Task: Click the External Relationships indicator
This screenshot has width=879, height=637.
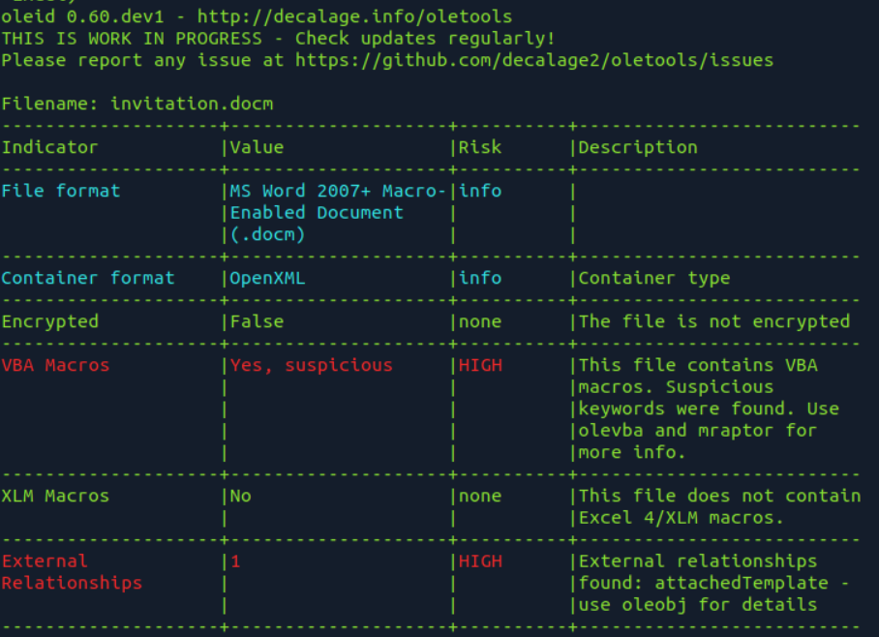Action: click(72, 572)
